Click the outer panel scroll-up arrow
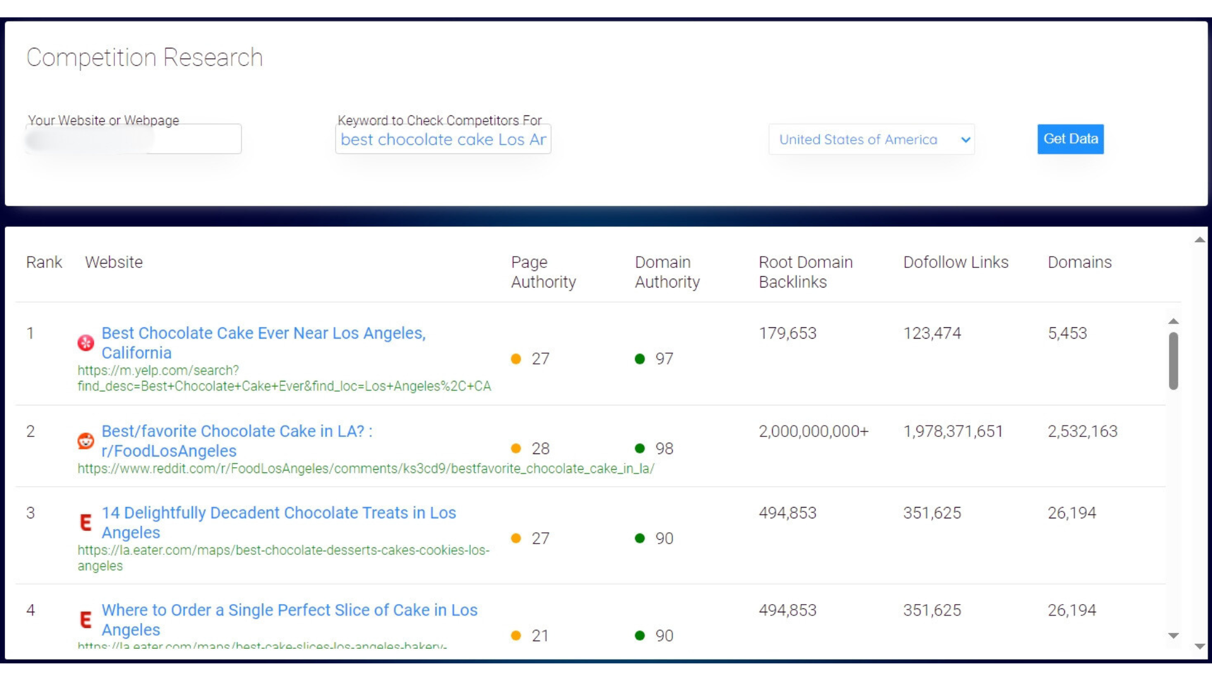The height and width of the screenshot is (681, 1212). click(x=1200, y=240)
